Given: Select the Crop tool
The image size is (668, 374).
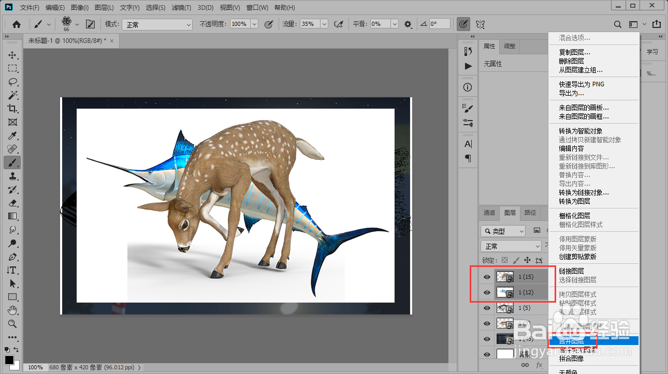Looking at the screenshot, I should (x=12, y=109).
